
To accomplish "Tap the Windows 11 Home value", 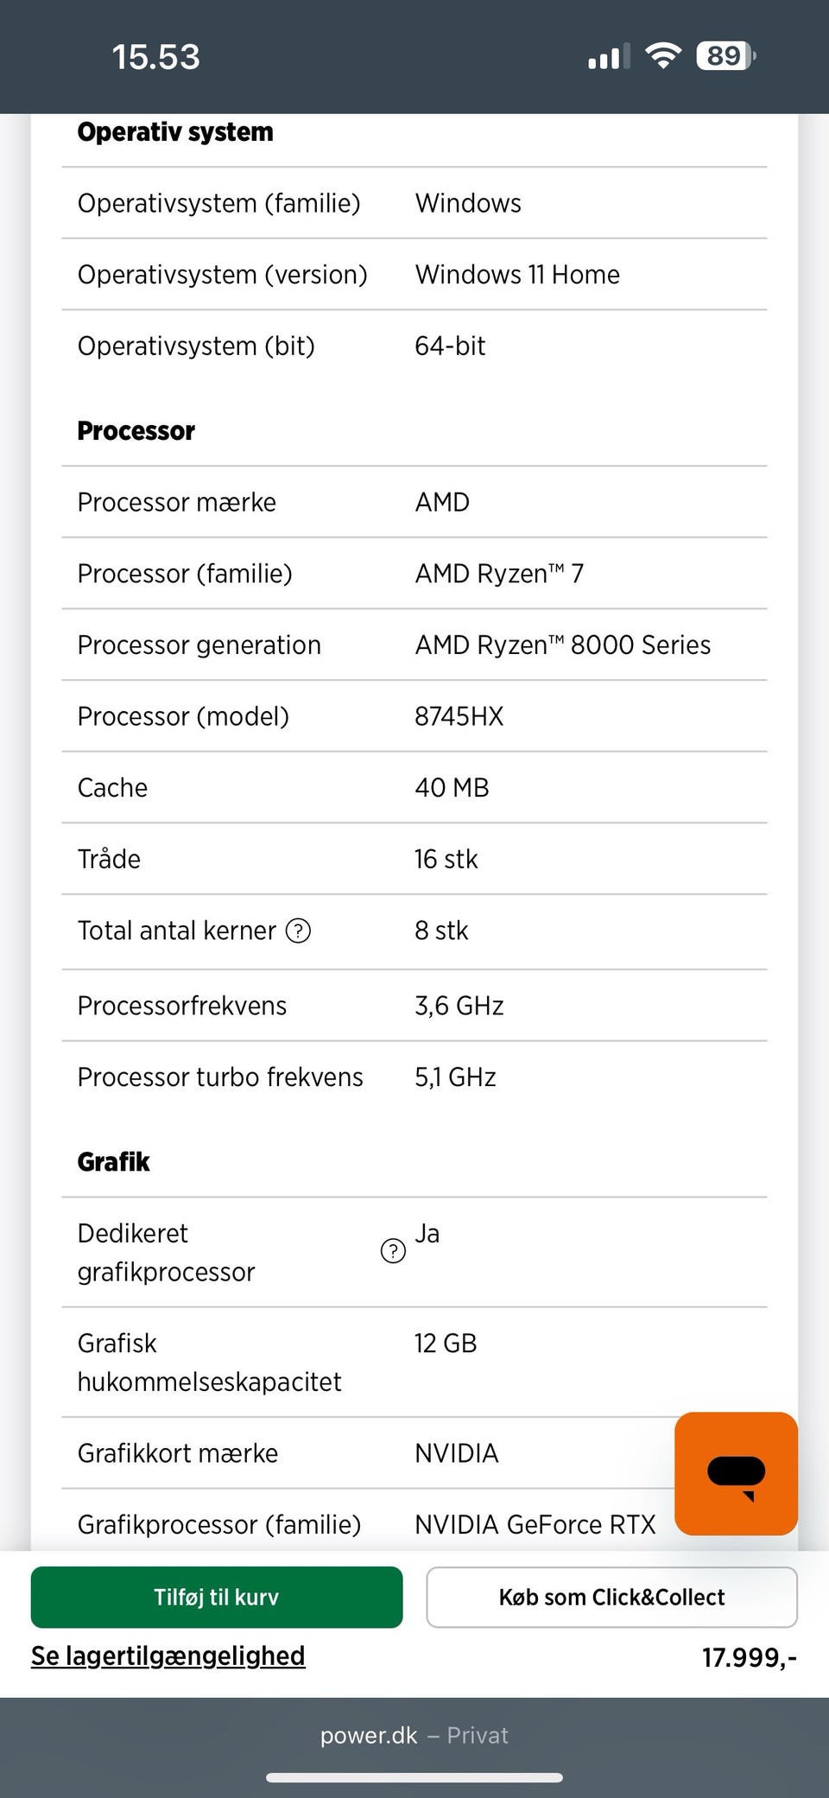I will pos(517,275).
